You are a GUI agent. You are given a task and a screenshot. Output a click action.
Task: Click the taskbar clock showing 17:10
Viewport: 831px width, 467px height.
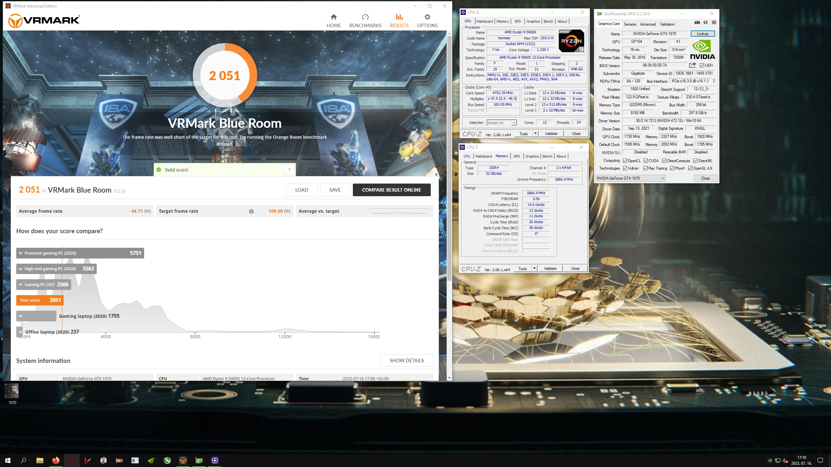801,460
